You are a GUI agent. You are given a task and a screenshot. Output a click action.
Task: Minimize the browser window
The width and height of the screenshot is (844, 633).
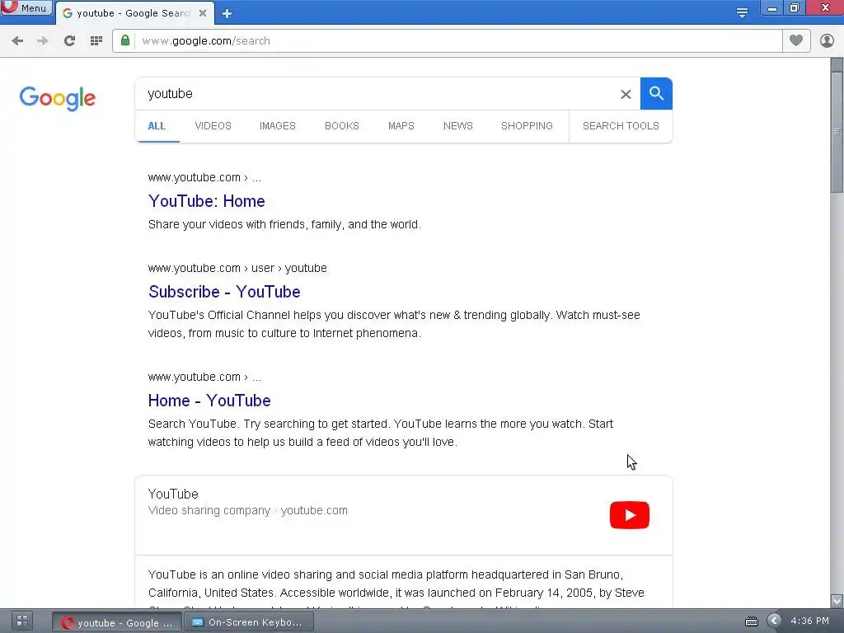point(772,8)
